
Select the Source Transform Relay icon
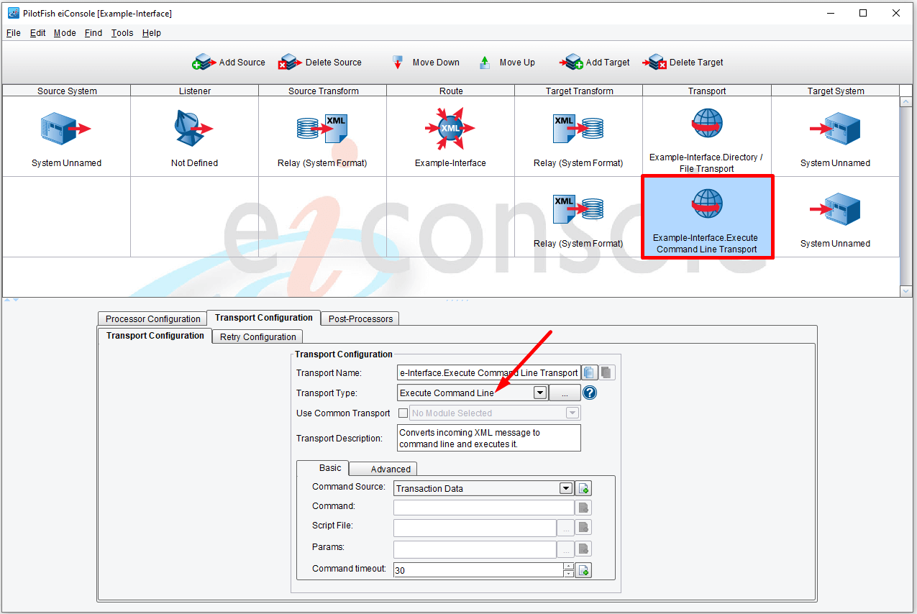click(322, 129)
